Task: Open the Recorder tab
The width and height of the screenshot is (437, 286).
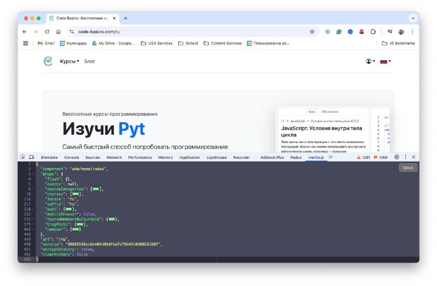Action: click(x=241, y=157)
